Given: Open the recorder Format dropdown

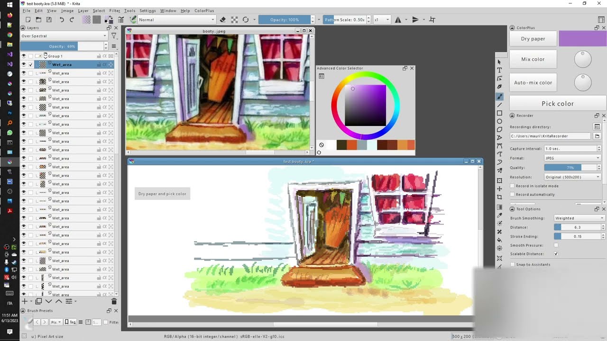Looking at the screenshot, I should click(x=573, y=158).
